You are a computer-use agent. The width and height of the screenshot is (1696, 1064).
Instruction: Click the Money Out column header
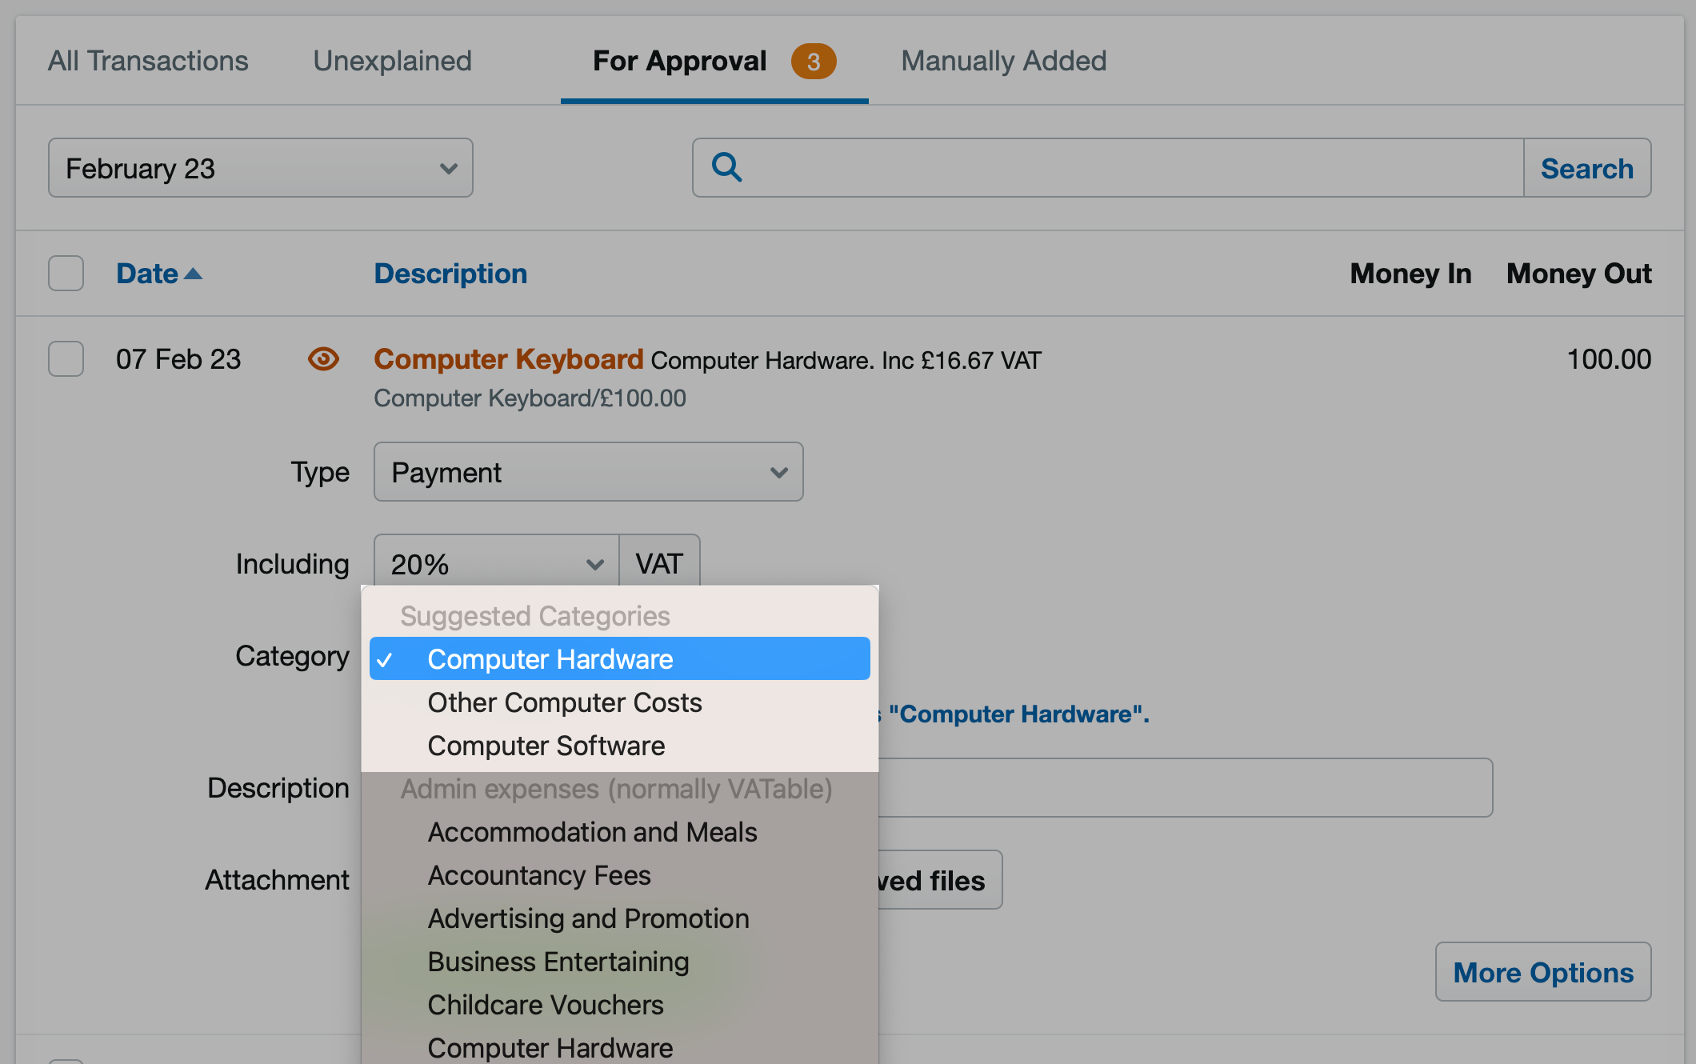1578,274
